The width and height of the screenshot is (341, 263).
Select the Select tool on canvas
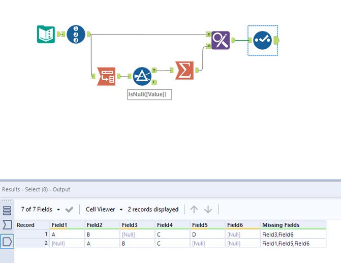(x=263, y=40)
